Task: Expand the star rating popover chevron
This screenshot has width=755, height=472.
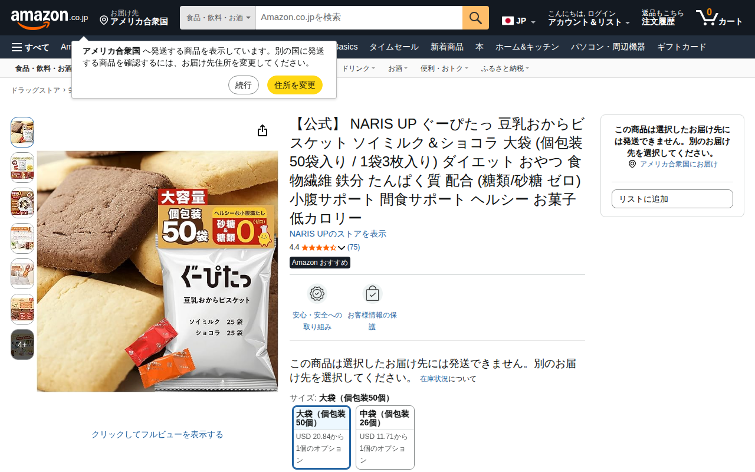Action: pos(342,248)
